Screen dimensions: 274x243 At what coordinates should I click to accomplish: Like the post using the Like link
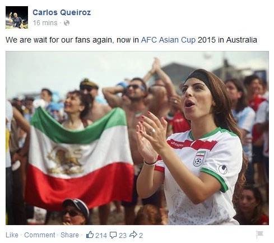click(x=12, y=235)
